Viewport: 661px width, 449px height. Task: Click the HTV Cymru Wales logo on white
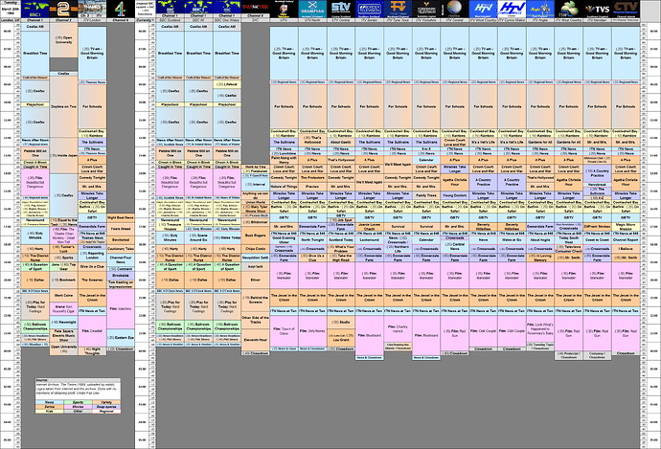point(512,9)
